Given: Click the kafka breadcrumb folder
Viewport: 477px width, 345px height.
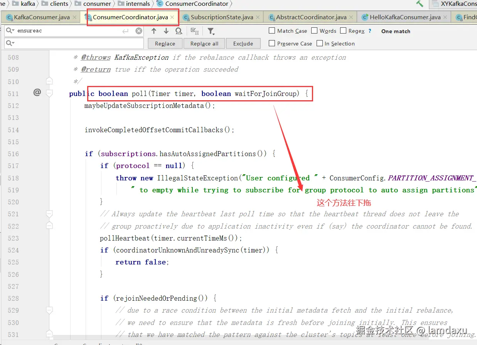Looking at the screenshot, I should (24, 4).
